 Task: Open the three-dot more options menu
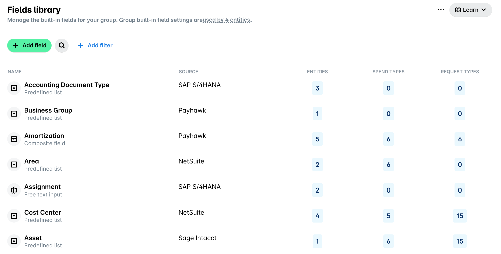tap(441, 10)
